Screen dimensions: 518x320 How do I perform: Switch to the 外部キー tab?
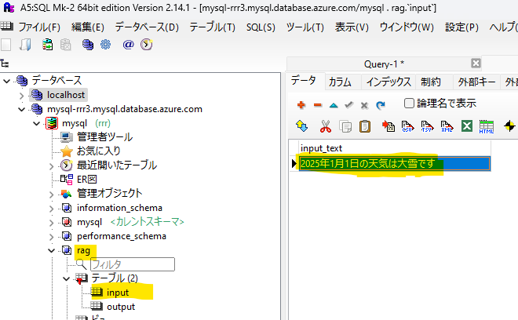click(x=476, y=82)
